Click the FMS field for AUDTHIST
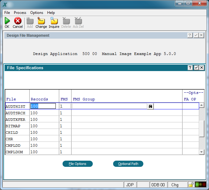This screenshot has width=209, height=190. coord(65,106)
